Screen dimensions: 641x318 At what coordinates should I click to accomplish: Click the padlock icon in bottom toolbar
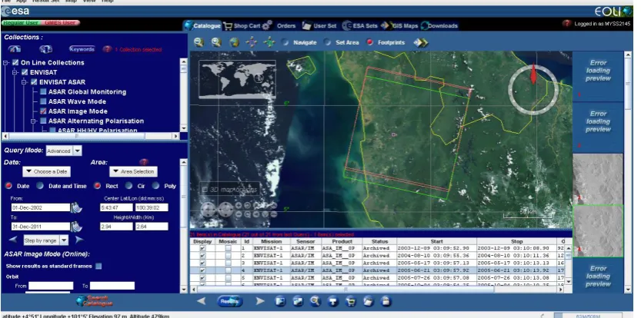pos(386,302)
